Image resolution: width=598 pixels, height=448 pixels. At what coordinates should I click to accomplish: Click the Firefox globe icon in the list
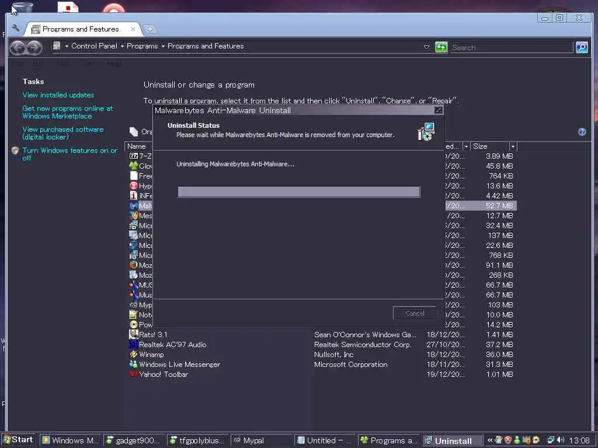click(x=134, y=265)
